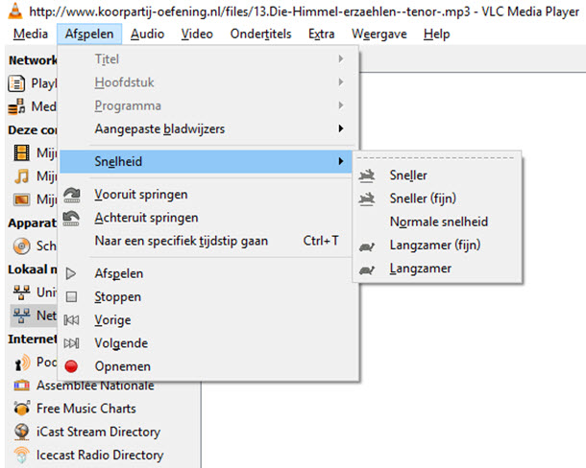
Task: Open iCast Stream Directory in sidebar
Action: (x=99, y=432)
